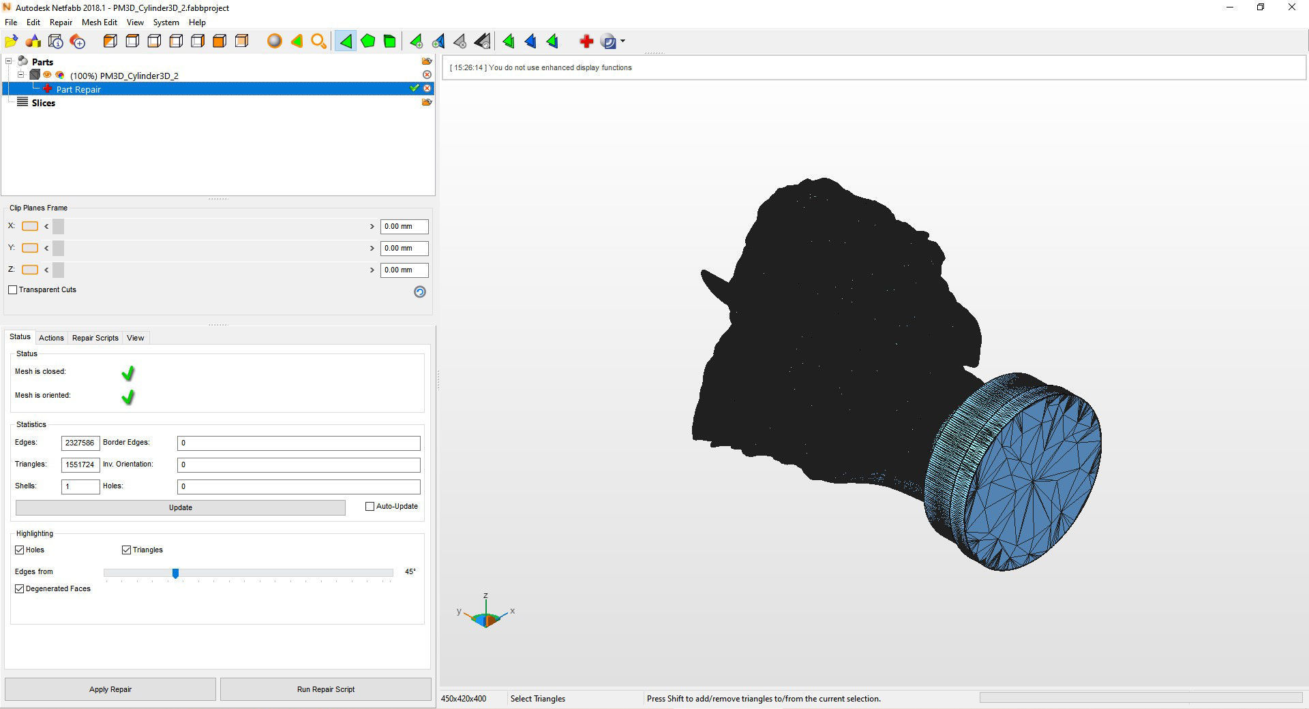Click the open project folder toolbar icon

tap(11, 42)
